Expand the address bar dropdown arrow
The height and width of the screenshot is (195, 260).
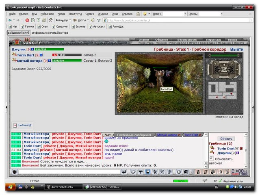(251, 20)
